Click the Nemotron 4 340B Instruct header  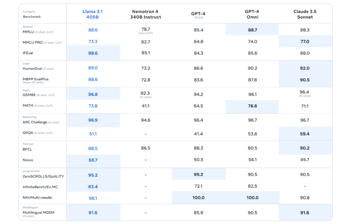point(147,14)
